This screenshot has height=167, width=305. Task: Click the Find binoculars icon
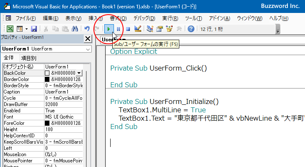click(75, 29)
